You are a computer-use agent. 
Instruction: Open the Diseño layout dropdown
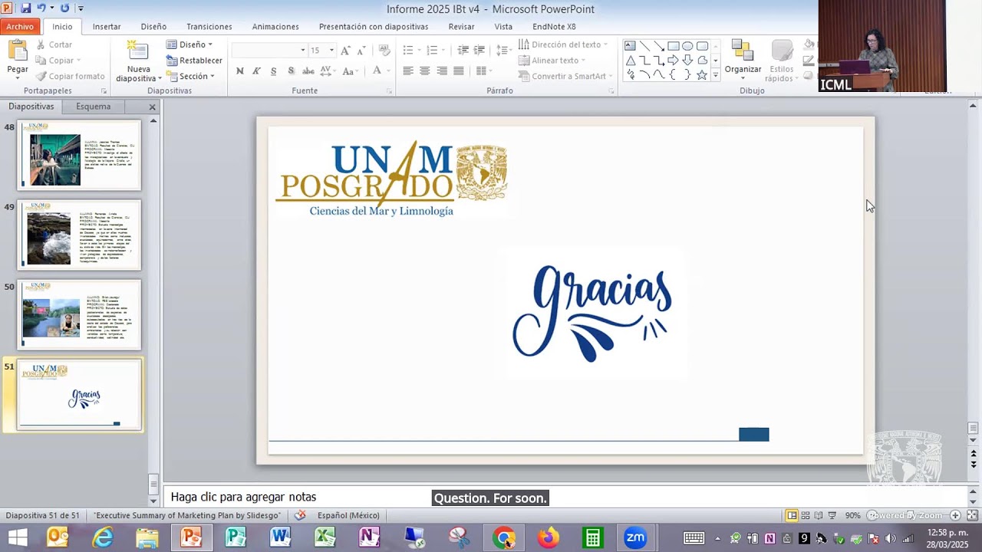point(189,44)
